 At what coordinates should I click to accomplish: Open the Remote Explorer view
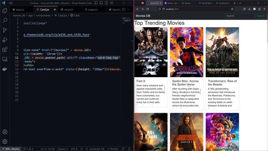point(5,59)
